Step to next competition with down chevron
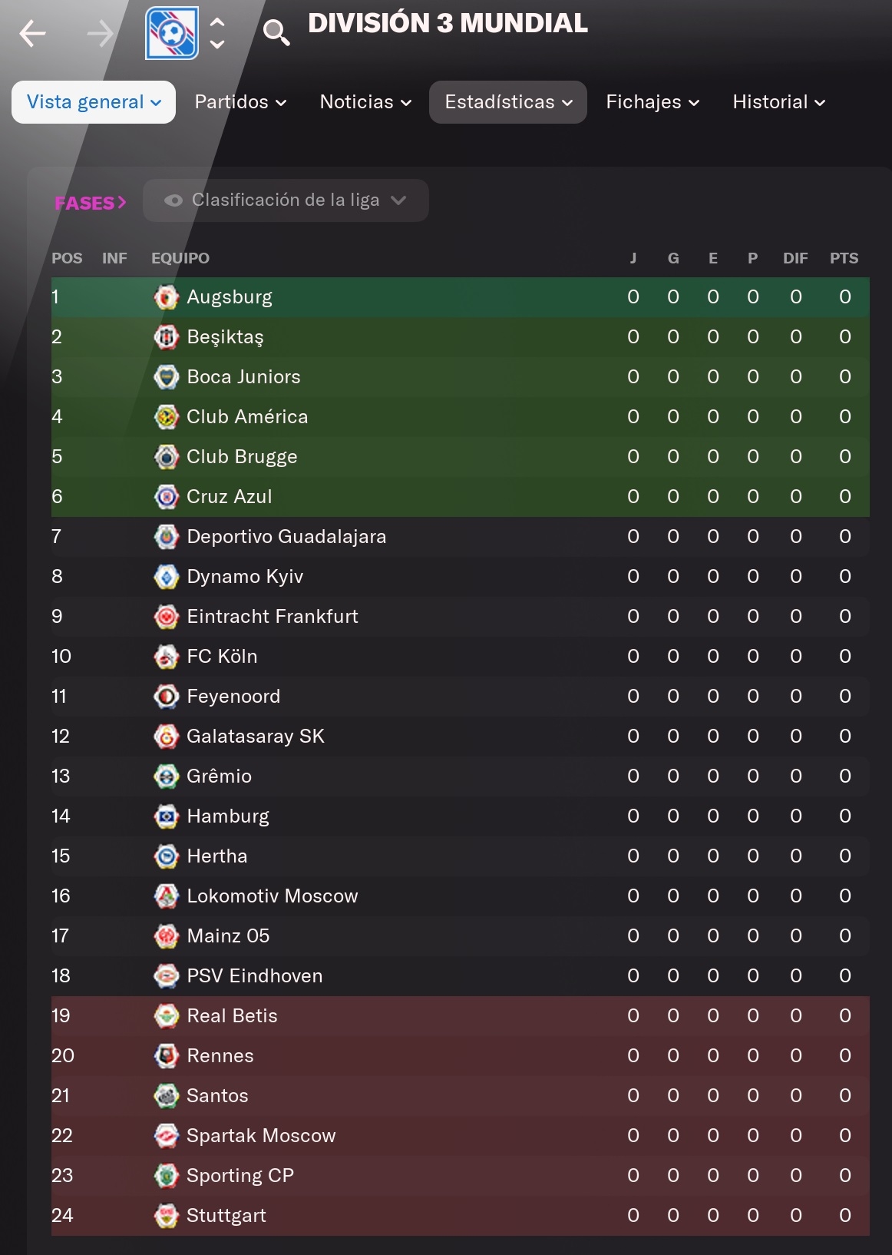 217,45
